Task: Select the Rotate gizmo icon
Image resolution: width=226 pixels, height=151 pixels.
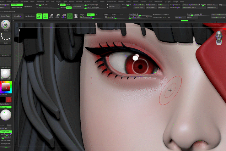Action: 63,16
